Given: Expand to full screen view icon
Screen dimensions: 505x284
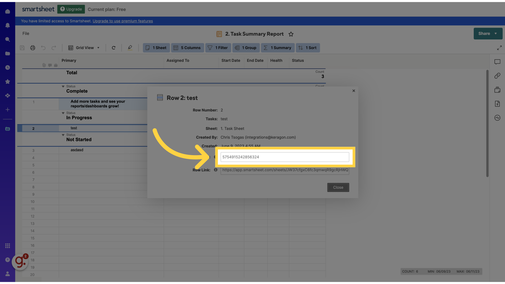Looking at the screenshot, I should point(499,48).
